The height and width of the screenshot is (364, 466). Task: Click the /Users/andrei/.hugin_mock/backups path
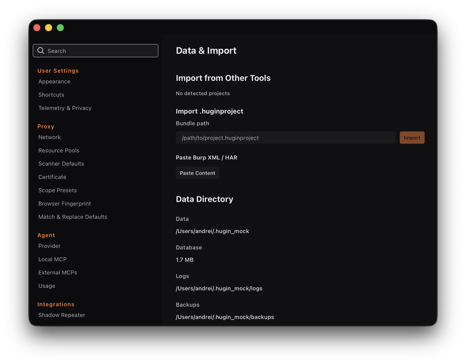click(225, 317)
